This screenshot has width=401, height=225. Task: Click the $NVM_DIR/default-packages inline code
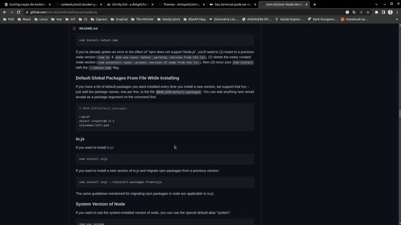click(179, 92)
